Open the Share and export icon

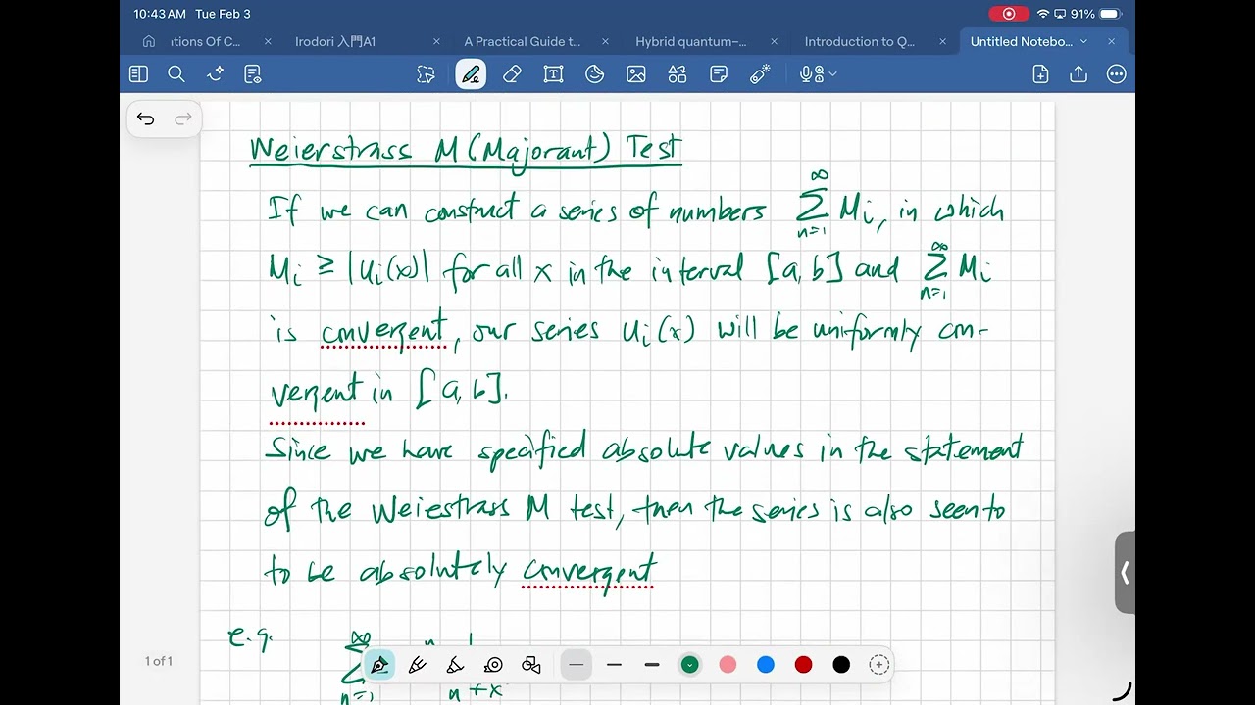(1079, 74)
